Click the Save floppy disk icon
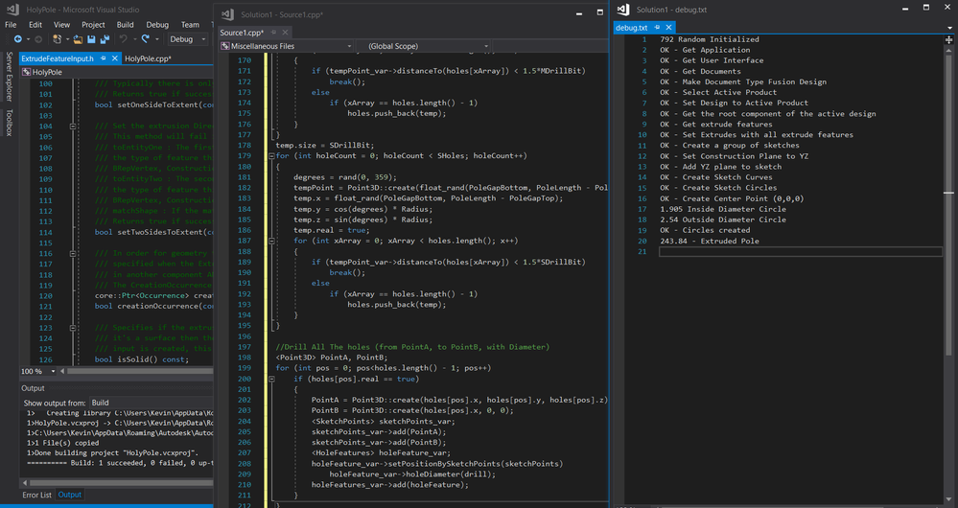958x508 pixels. click(x=91, y=39)
